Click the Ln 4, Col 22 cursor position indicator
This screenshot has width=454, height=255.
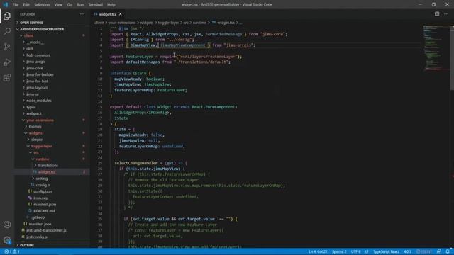(318, 251)
